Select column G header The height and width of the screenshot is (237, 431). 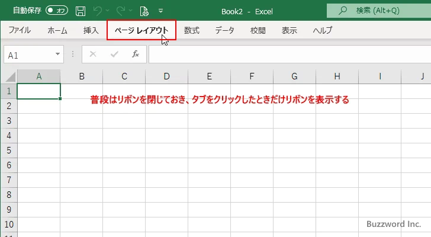point(294,76)
